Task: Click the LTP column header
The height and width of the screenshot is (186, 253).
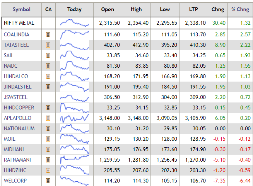Action: [193, 9]
